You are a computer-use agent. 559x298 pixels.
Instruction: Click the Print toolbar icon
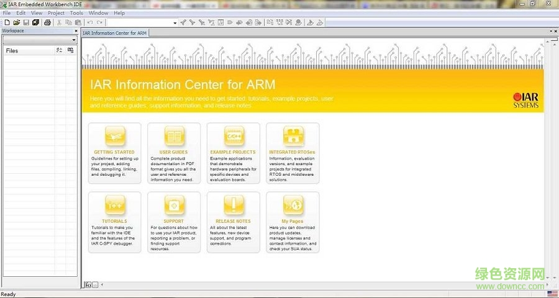coord(47,22)
